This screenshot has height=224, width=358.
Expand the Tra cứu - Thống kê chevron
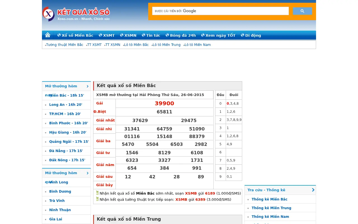tap(313, 190)
